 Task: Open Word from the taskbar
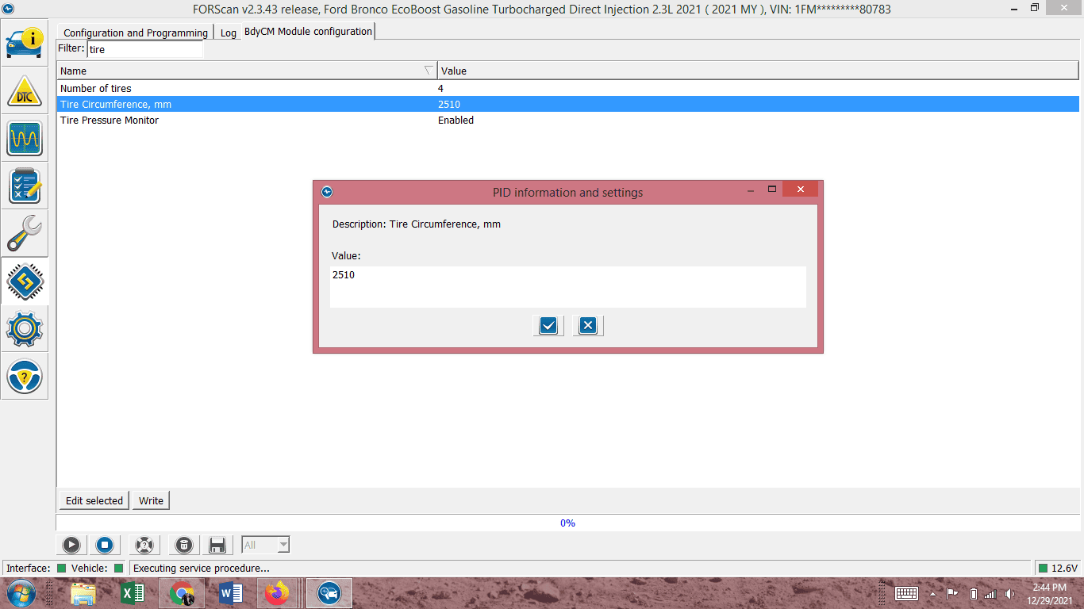pos(230,593)
